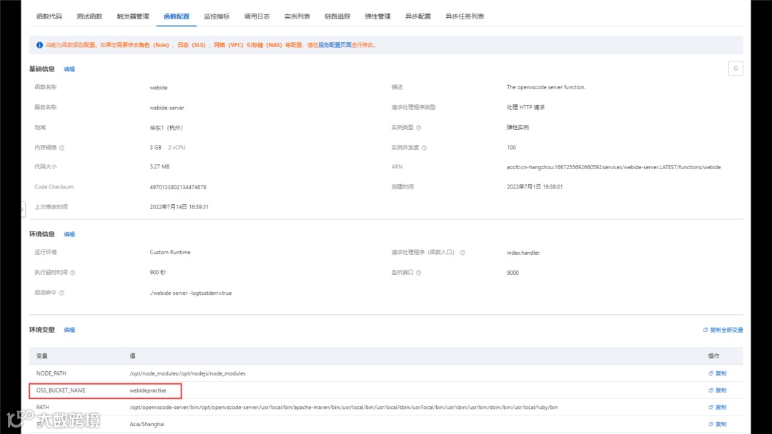The width and height of the screenshot is (772, 434).
Task: Open the 调用日志 tab
Action: [257, 16]
